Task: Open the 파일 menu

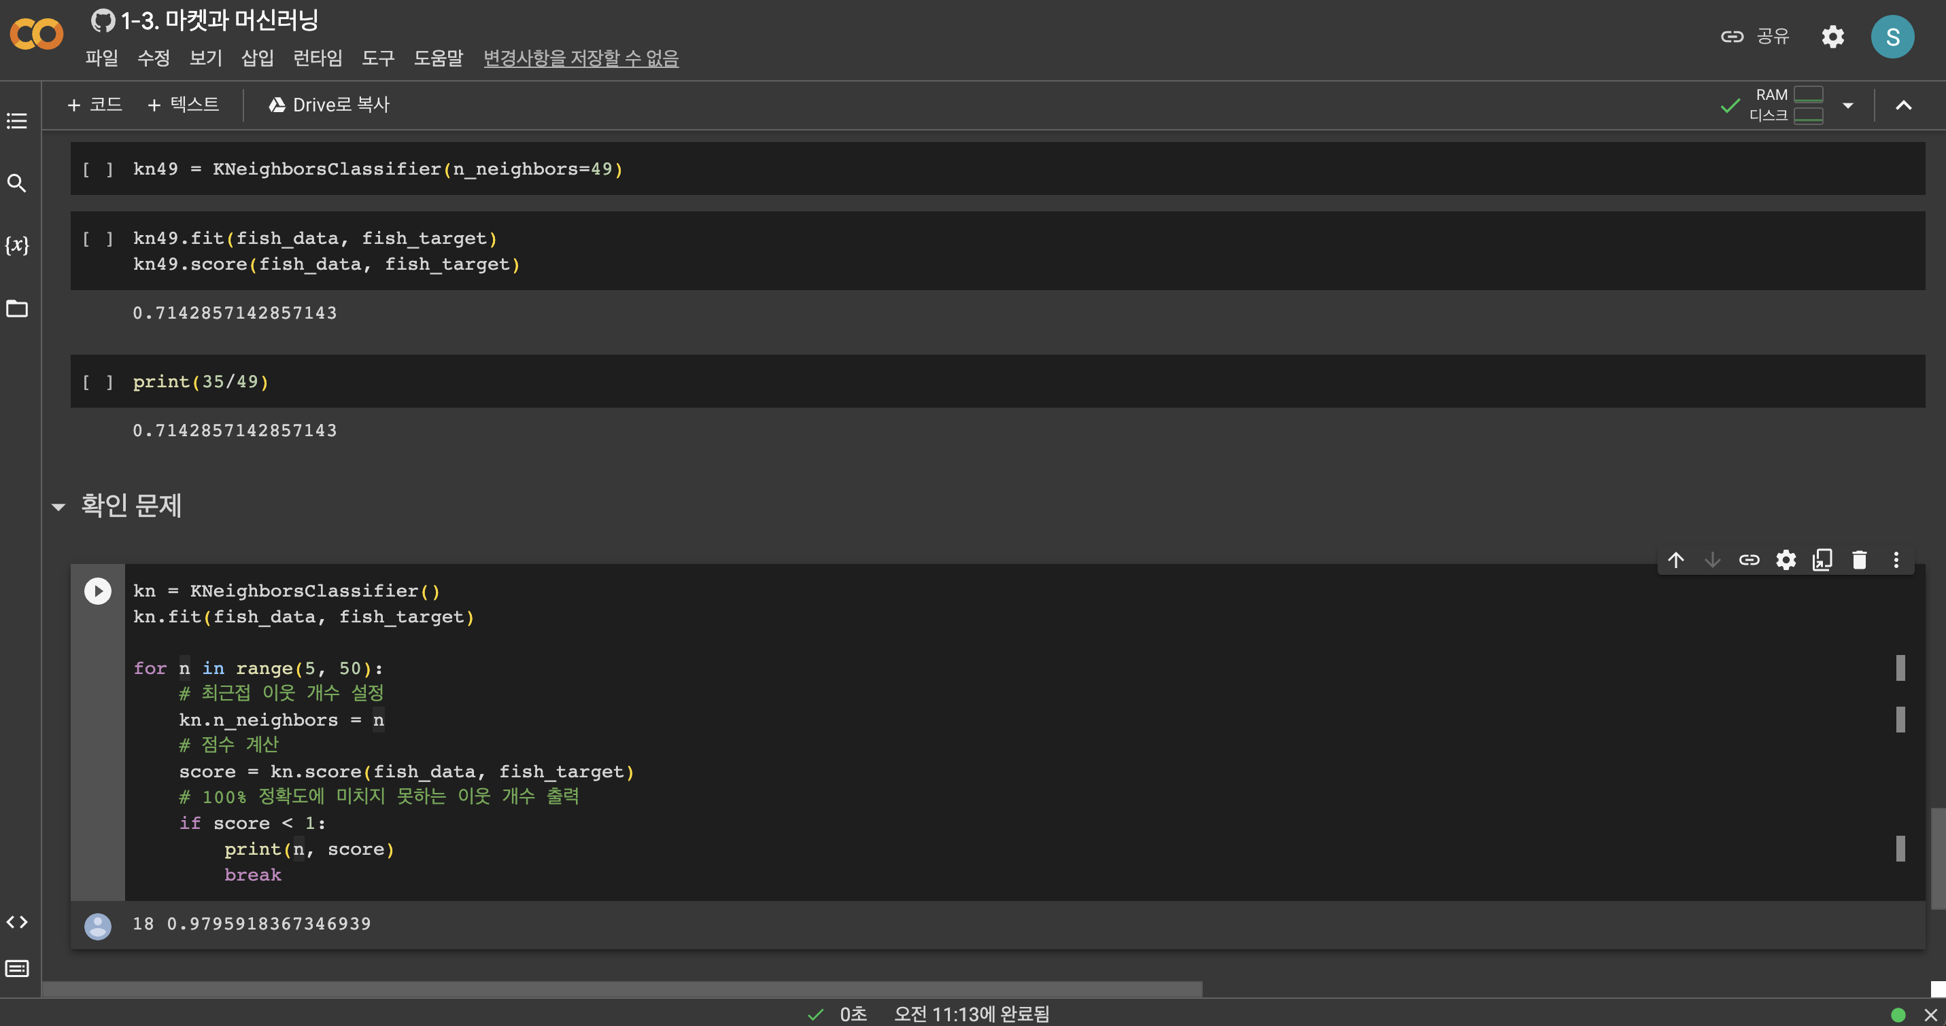Action: tap(101, 58)
